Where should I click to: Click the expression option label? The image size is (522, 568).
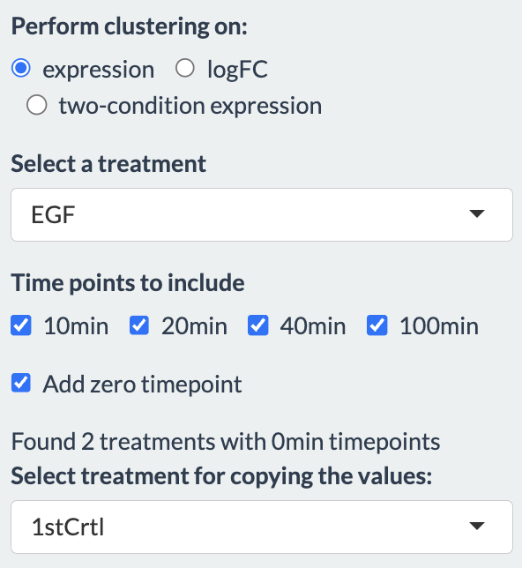(99, 70)
